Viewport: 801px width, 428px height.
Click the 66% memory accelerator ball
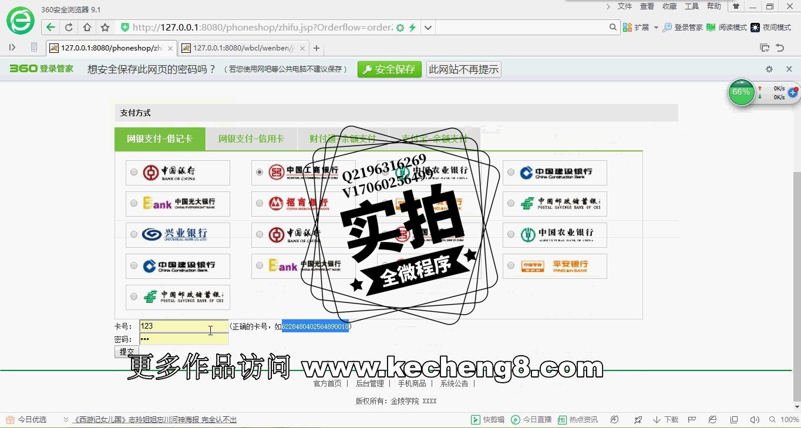point(741,92)
